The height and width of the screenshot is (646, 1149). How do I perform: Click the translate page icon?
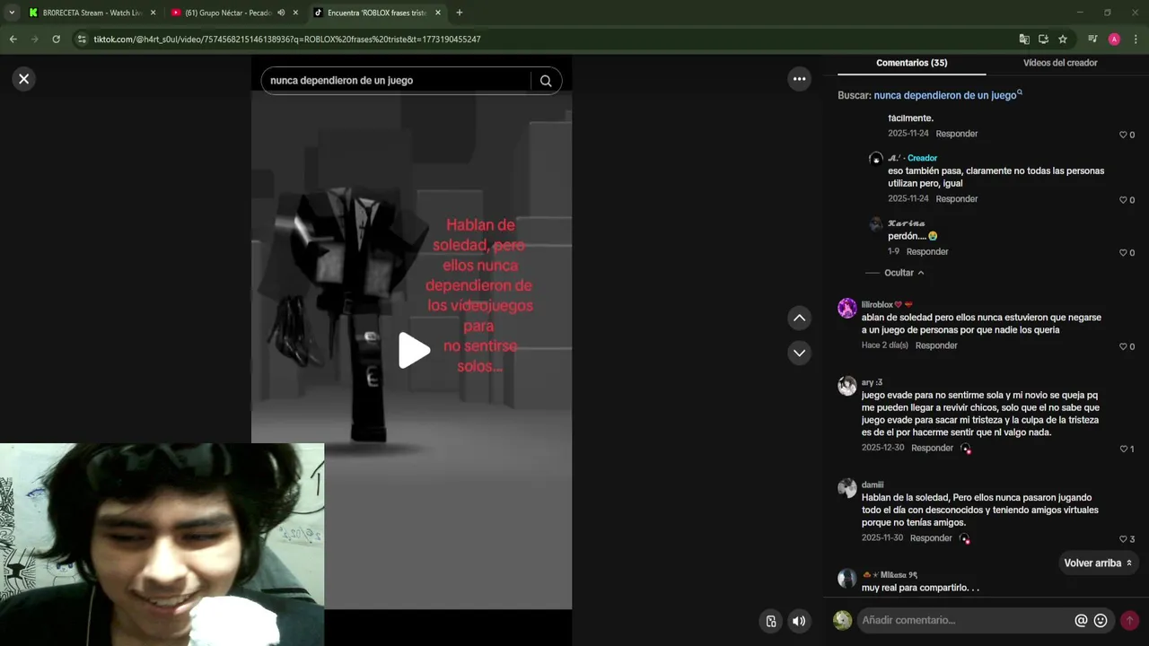[1024, 39]
